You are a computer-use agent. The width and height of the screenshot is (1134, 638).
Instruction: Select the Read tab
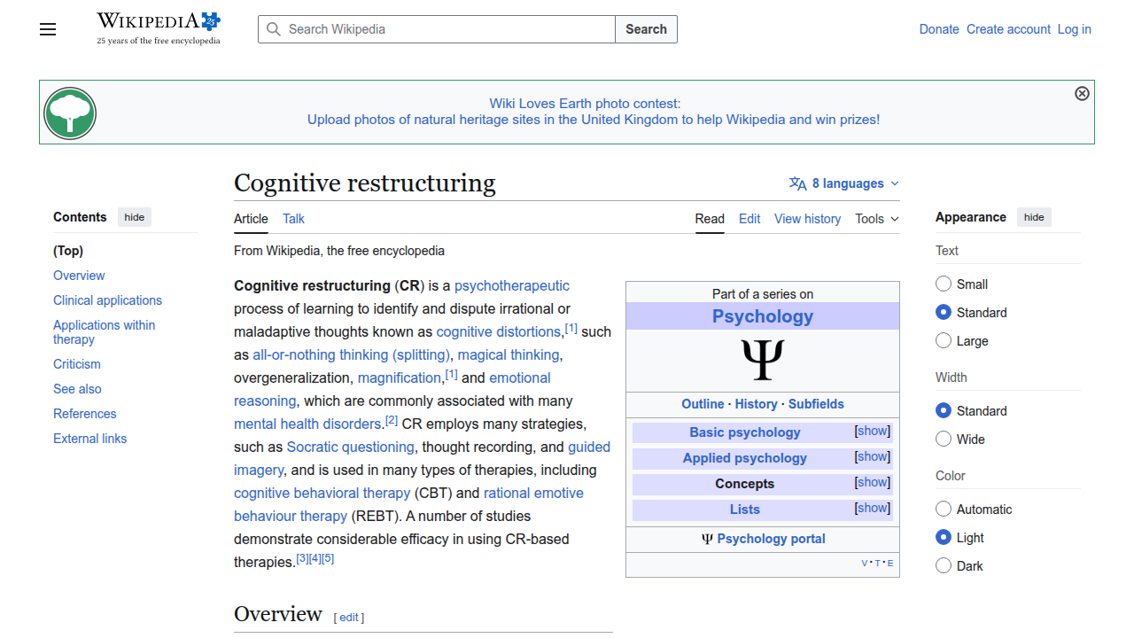(710, 219)
